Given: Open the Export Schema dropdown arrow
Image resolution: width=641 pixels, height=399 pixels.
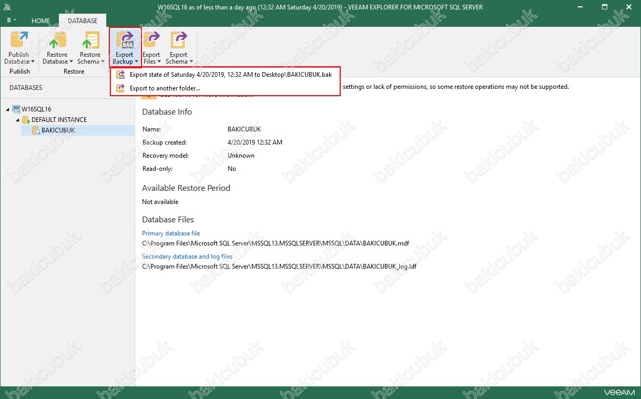Looking at the screenshot, I should [x=191, y=62].
